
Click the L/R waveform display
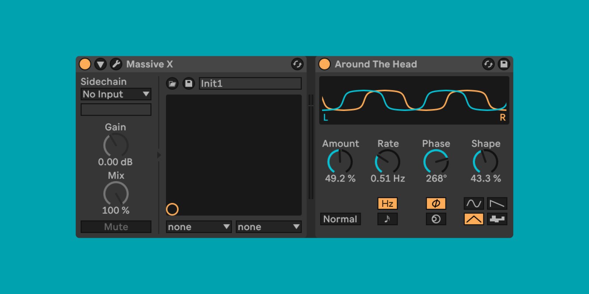414,100
